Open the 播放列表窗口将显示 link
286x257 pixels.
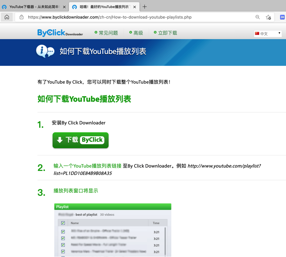[x=76, y=191]
